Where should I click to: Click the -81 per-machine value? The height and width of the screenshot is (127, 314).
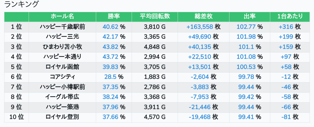286,117
